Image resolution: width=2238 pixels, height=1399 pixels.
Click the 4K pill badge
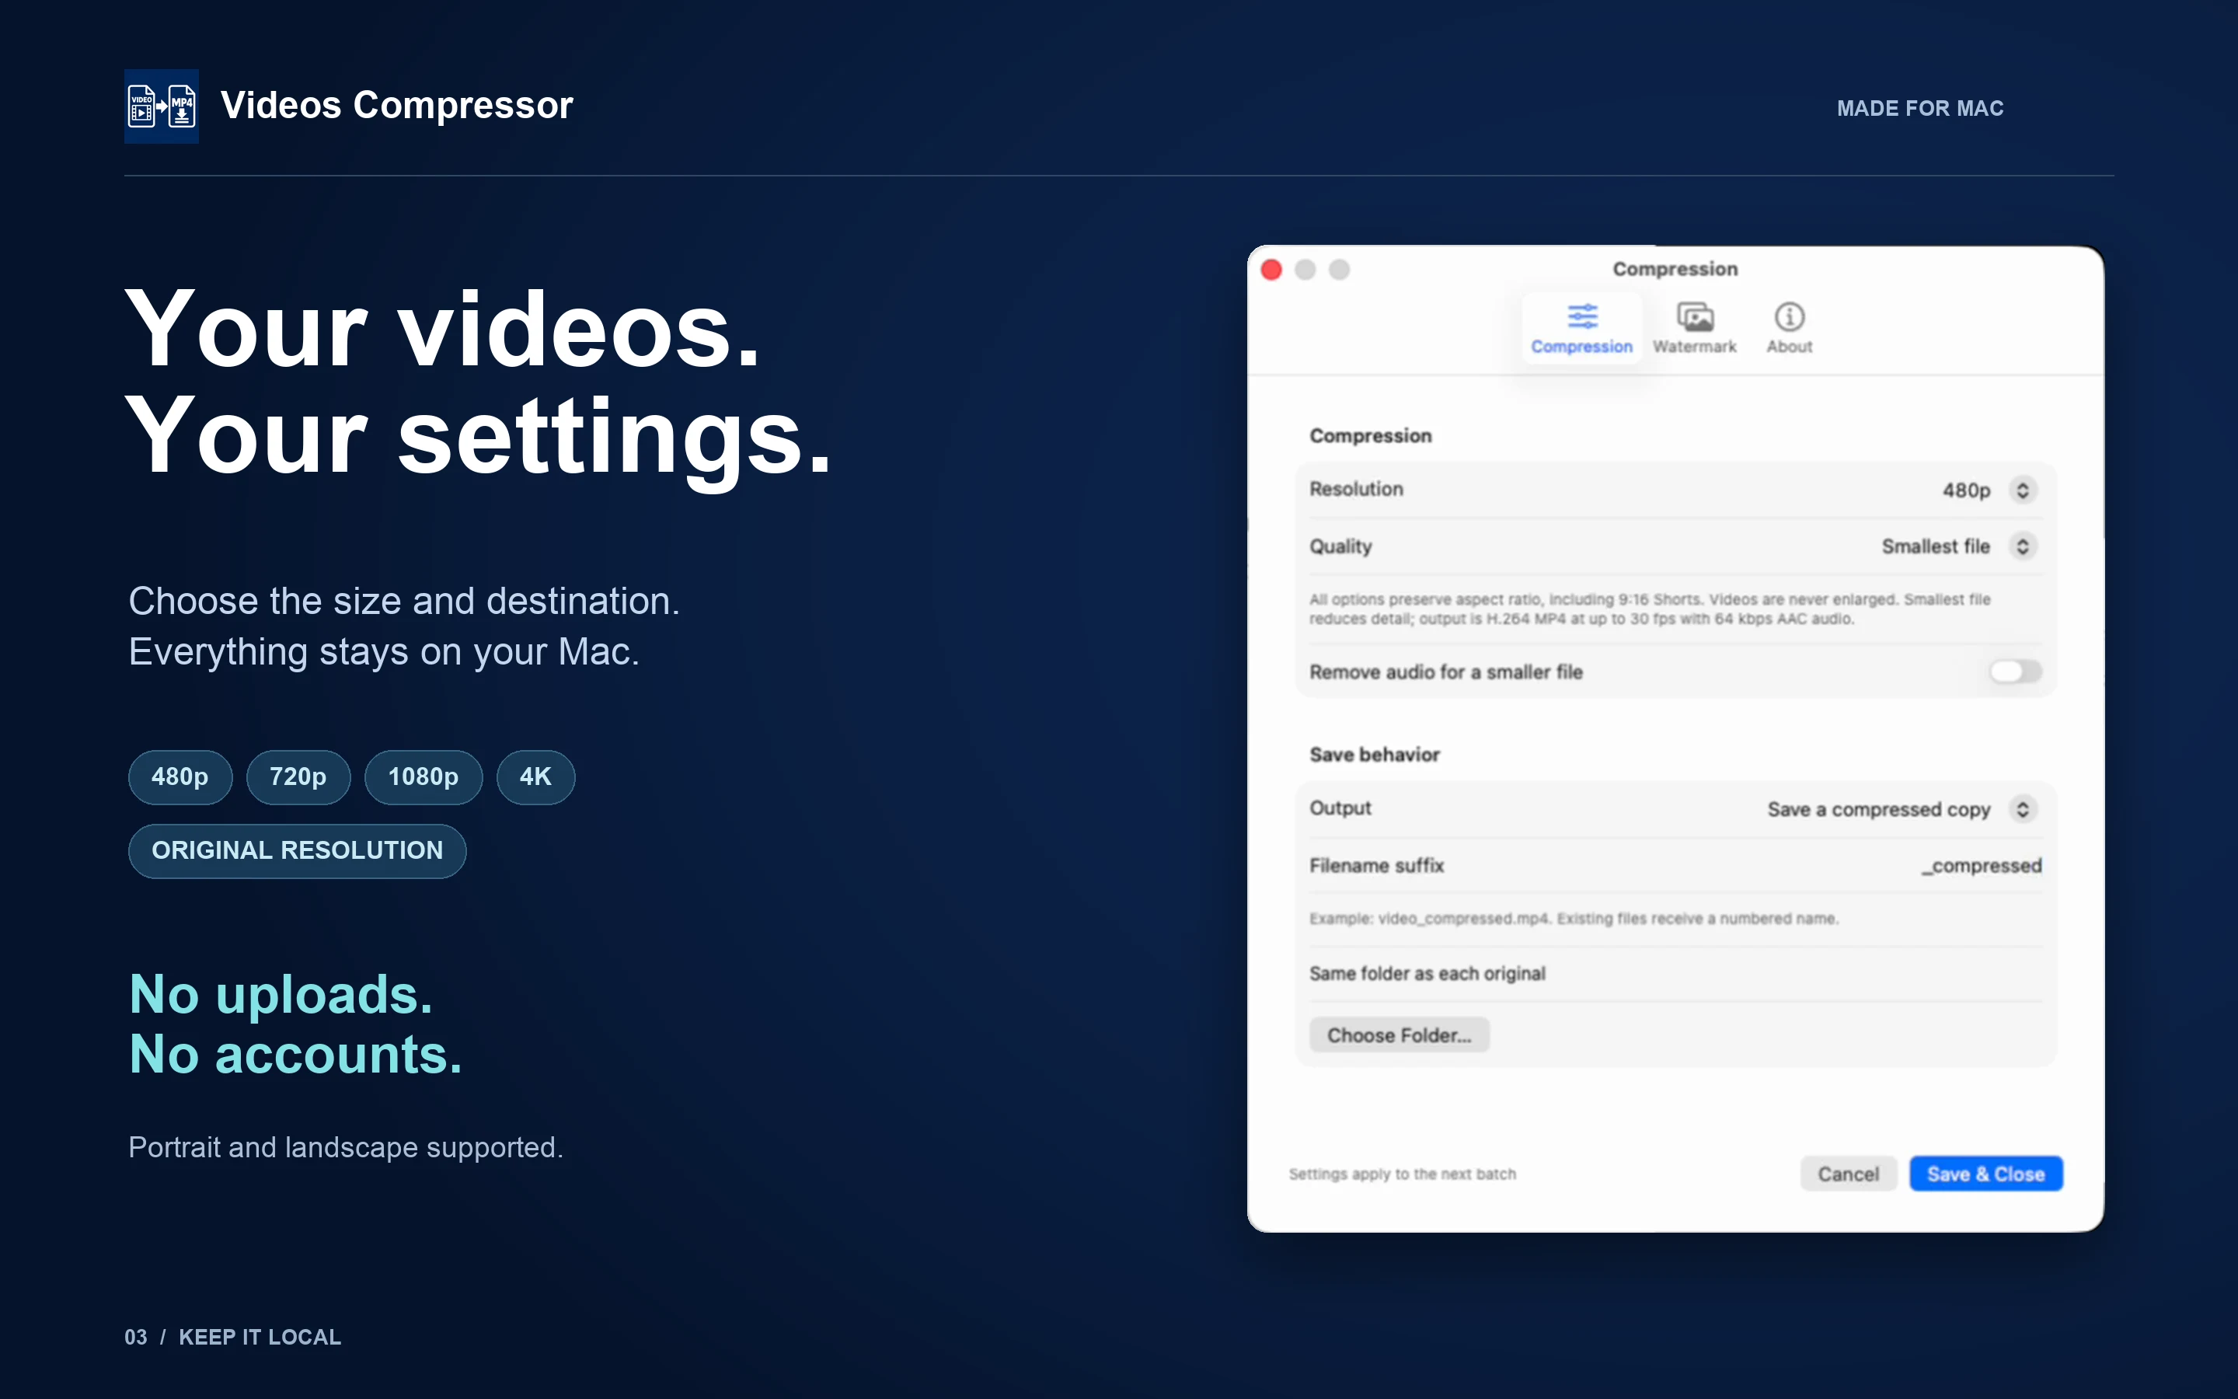click(535, 776)
